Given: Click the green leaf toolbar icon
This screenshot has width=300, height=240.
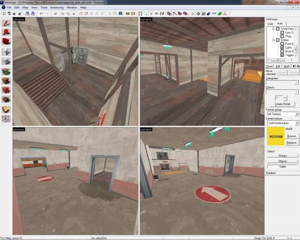Looking at the screenshot, I should click(220, 13).
